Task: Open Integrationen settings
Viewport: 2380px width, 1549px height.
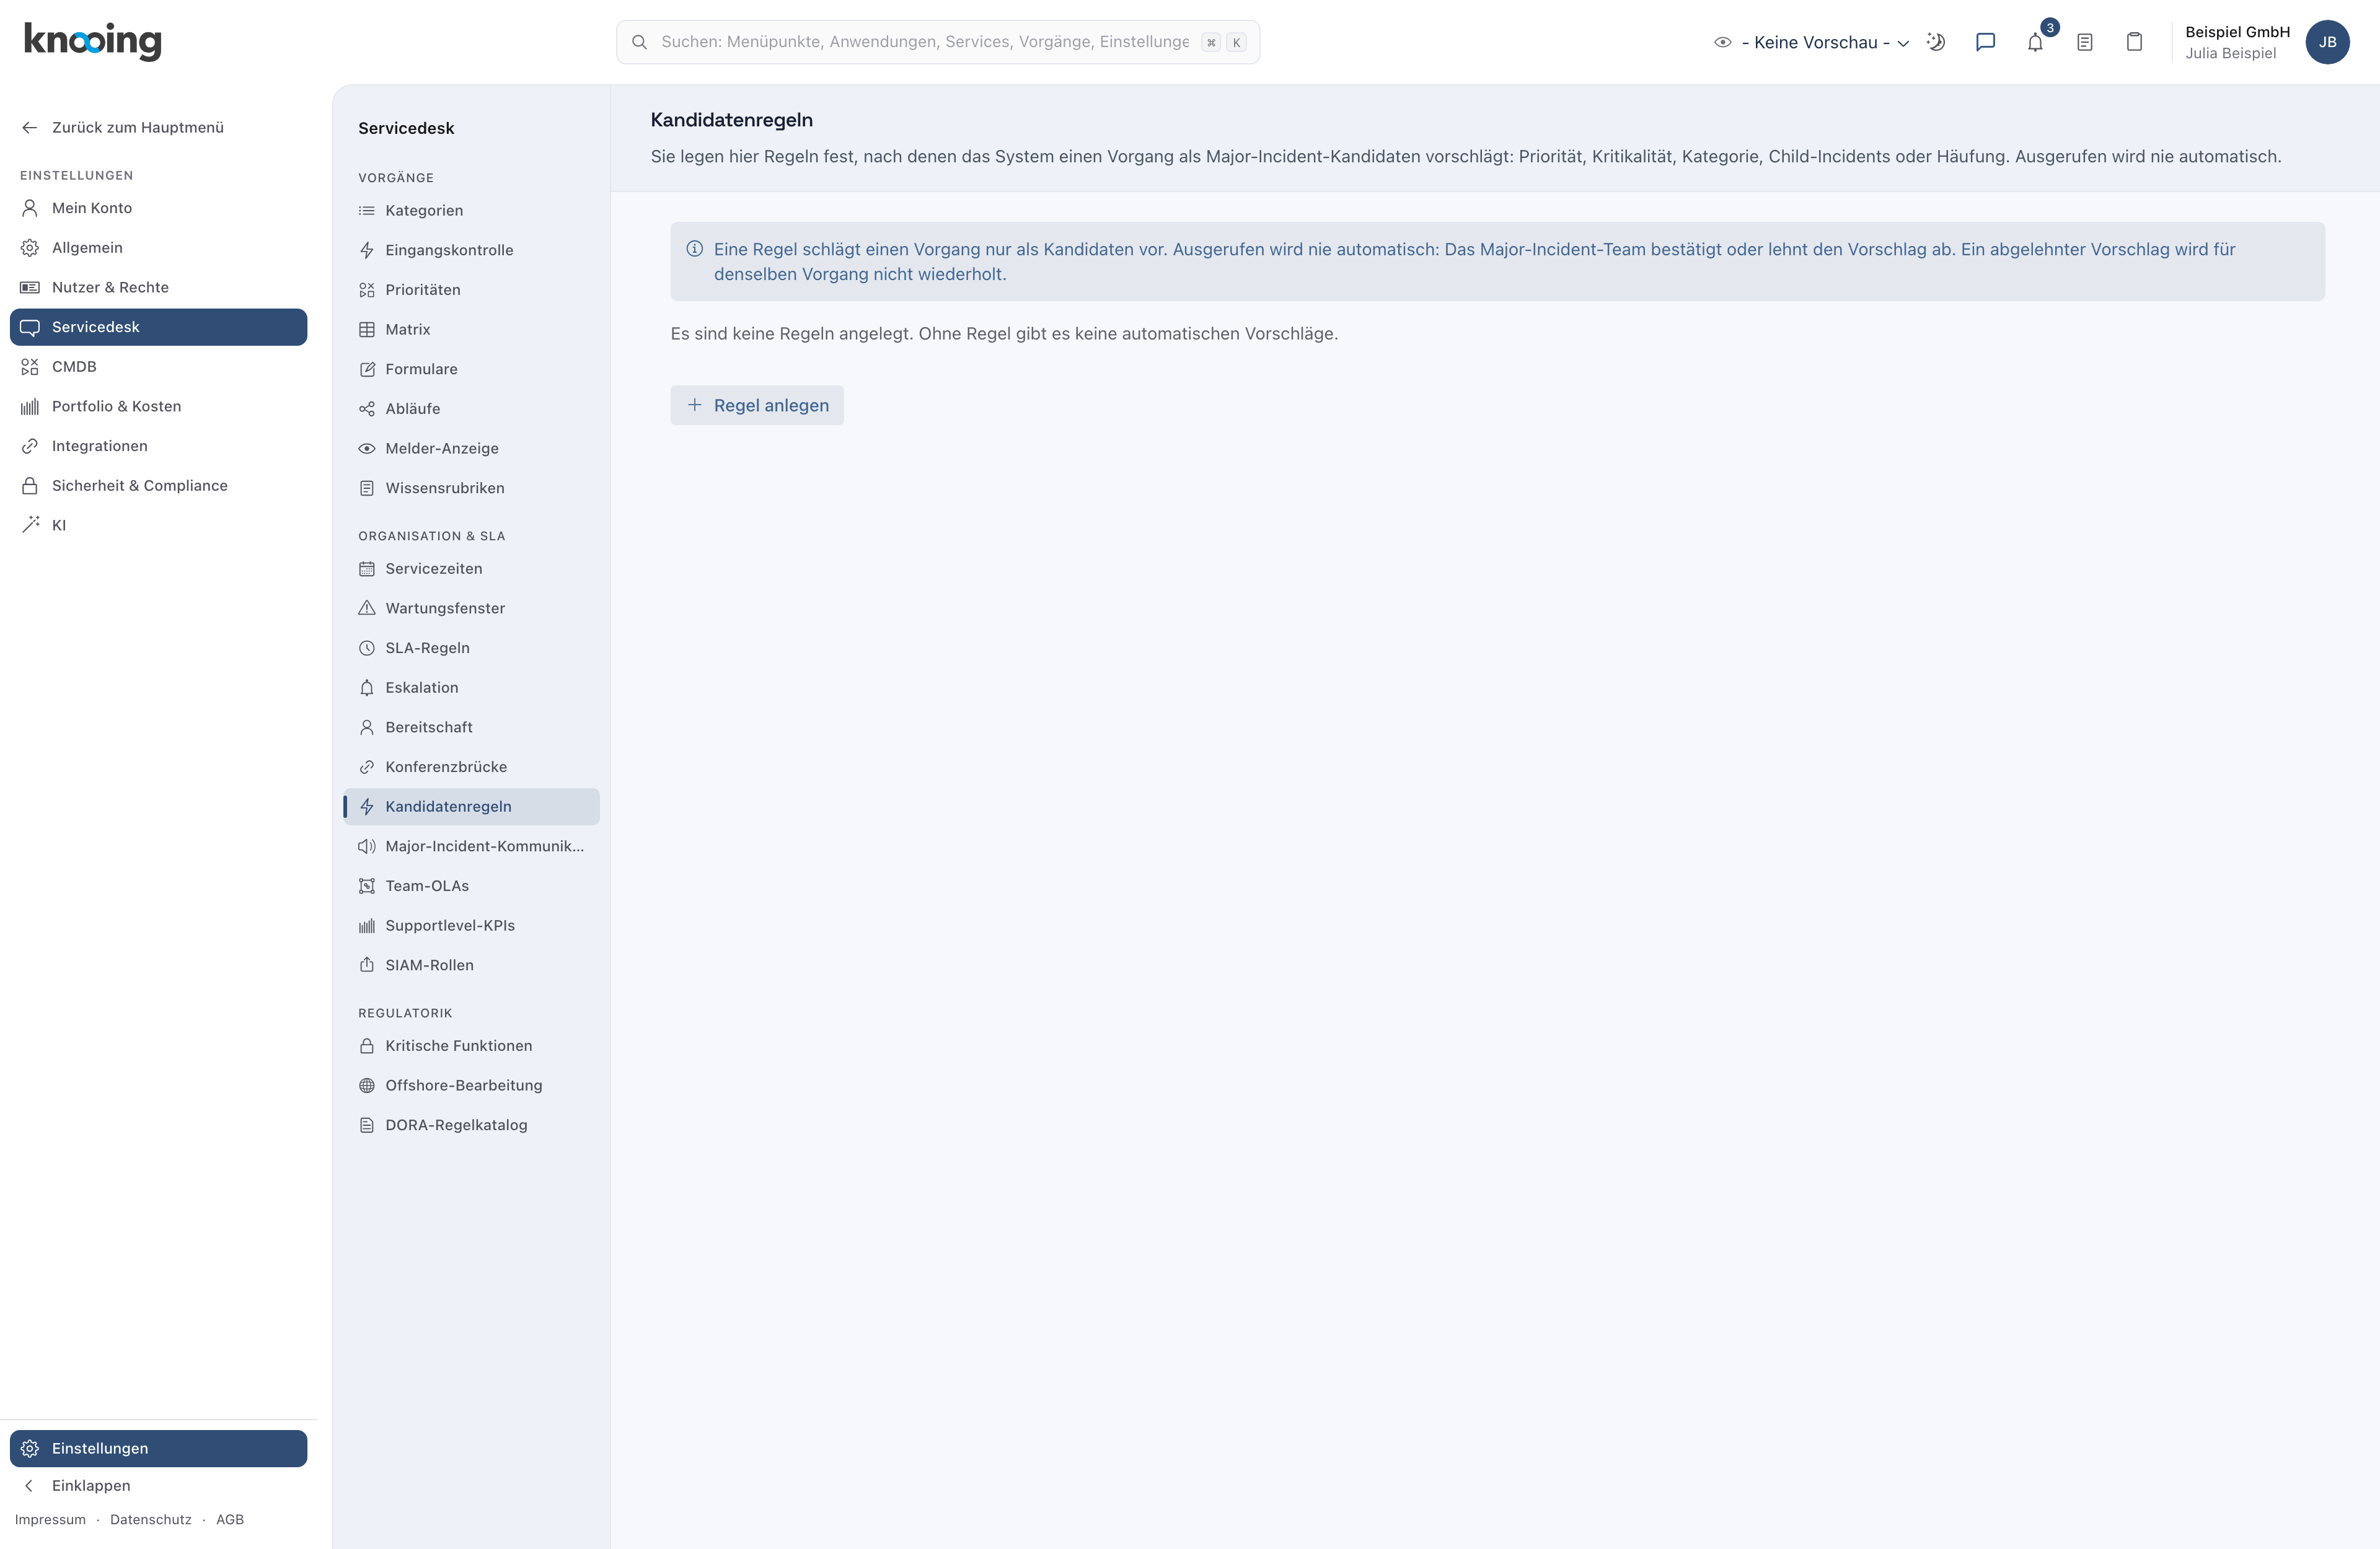Action: pyautogui.click(x=158, y=446)
